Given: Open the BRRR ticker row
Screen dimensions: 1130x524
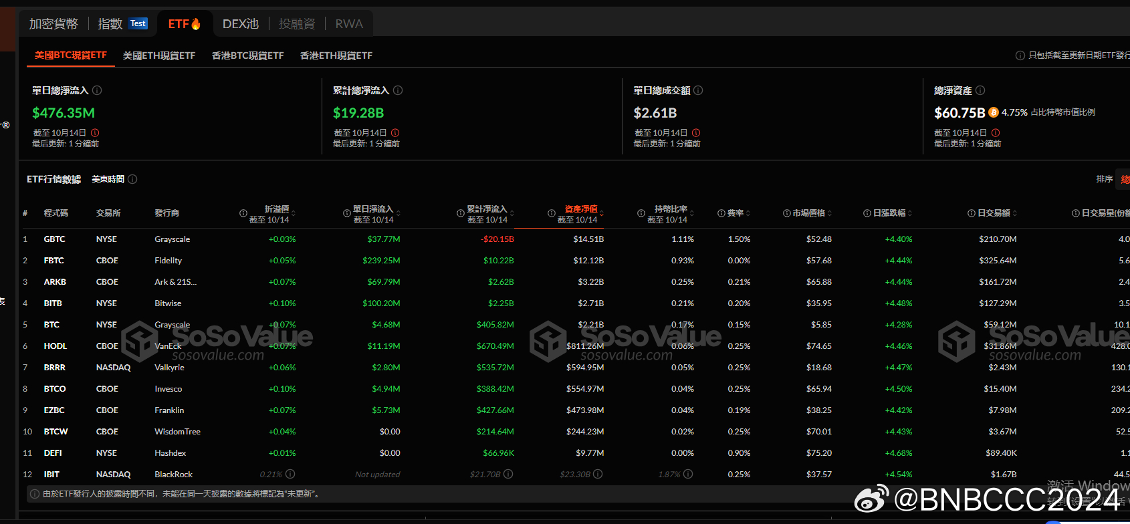Looking at the screenshot, I should pos(55,368).
